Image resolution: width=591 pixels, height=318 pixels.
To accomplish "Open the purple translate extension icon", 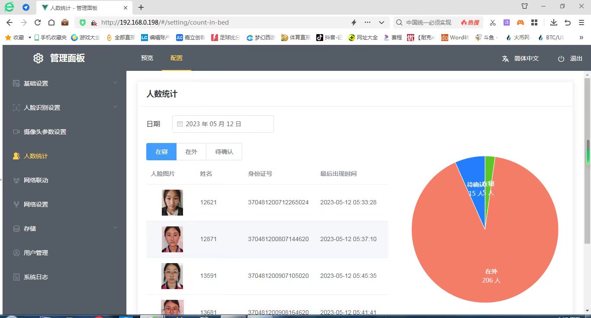I will tap(507, 22).
